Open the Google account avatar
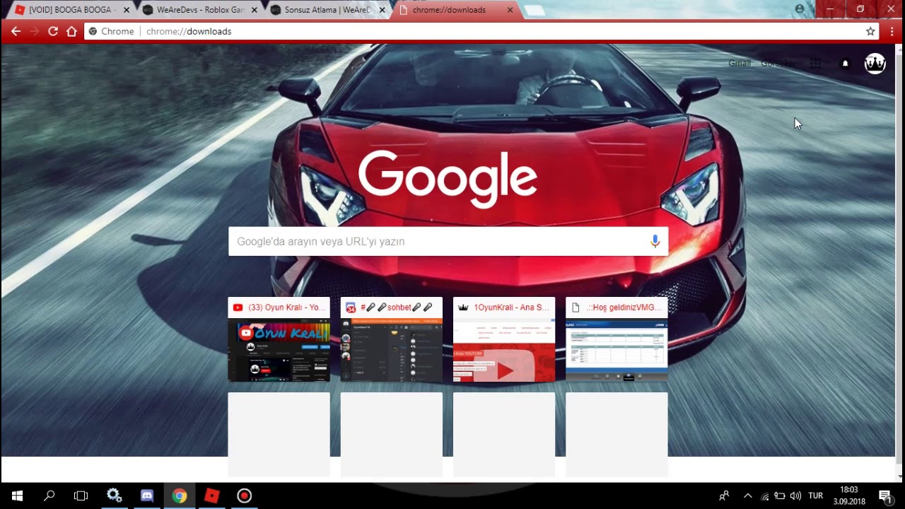 tap(875, 64)
